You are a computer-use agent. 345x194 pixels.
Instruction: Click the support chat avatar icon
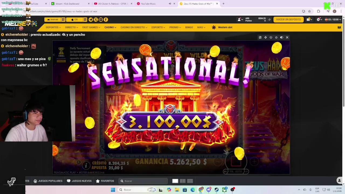[340, 181]
